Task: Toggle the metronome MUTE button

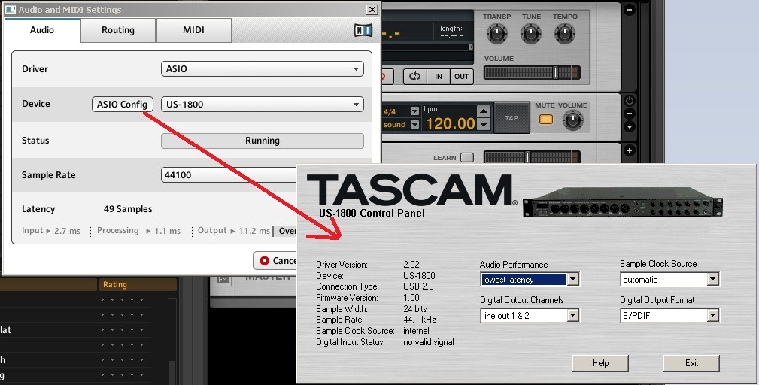Action: [545, 119]
